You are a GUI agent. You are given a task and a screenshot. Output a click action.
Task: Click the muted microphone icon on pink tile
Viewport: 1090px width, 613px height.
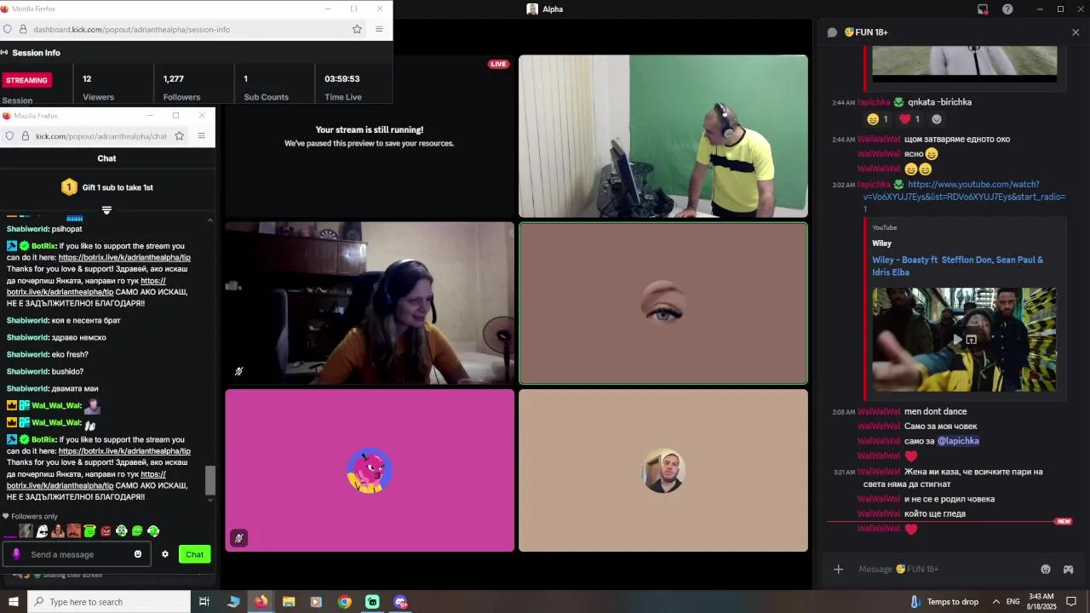click(238, 538)
